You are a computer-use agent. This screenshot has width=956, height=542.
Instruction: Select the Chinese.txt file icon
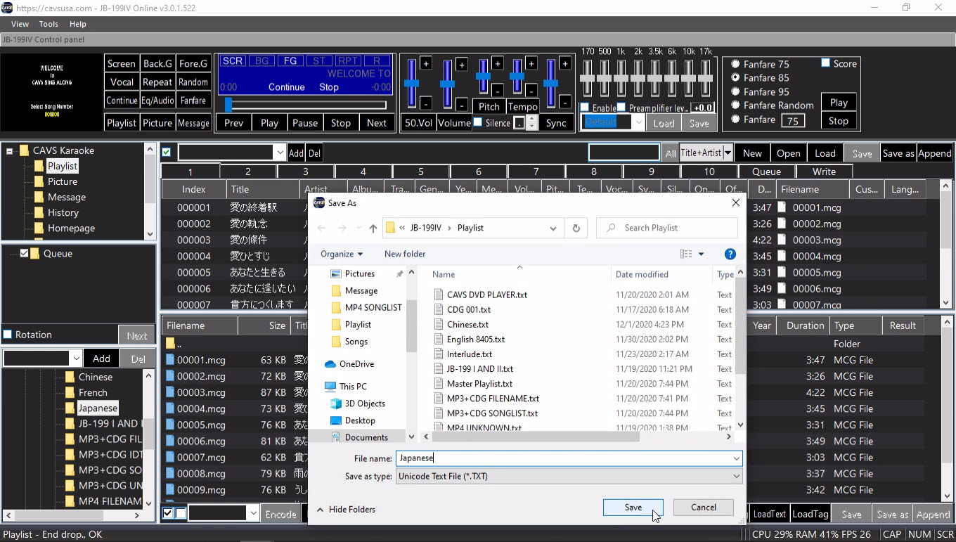(x=439, y=325)
